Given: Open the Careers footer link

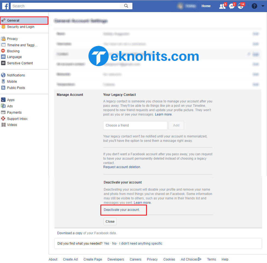Looking at the screenshot, I should coord(135,259).
